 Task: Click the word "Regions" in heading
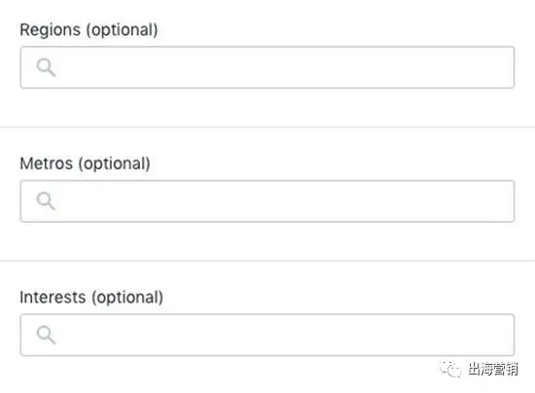tap(51, 30)
